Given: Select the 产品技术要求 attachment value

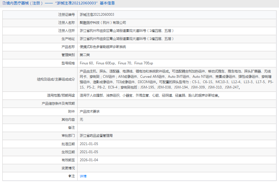Looking at the screenshot, I should pyautogui.click(x=90, y=111).
